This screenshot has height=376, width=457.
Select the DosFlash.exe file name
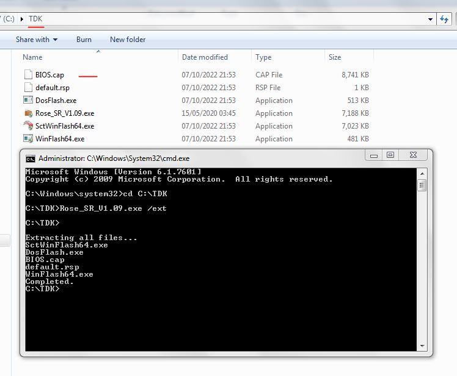click(x=56, y=101)
